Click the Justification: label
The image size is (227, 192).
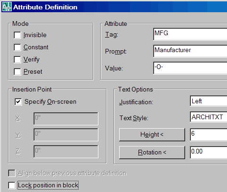coord(136,102)
